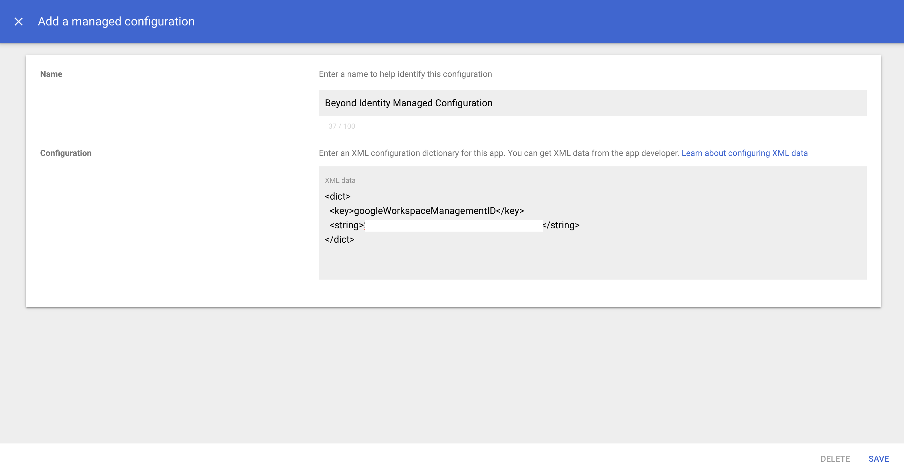The width and height of the screenshot is (904, 471).
Task: Click the XML data field label
Action: click(x=340, y=180)
